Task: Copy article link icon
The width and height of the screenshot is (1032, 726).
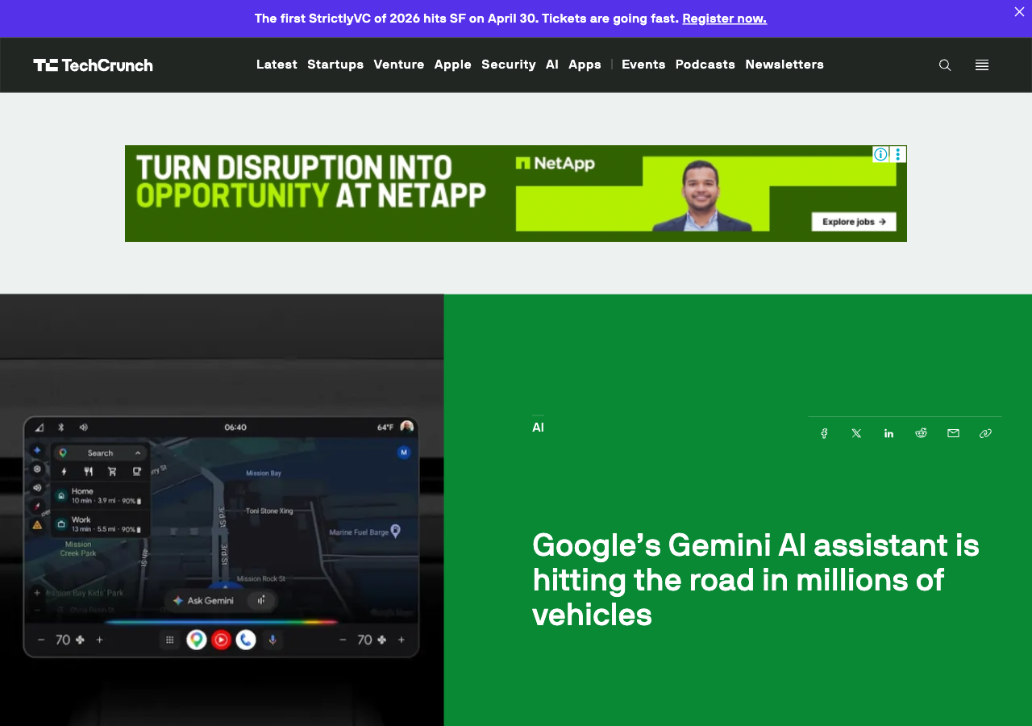Action: tap(985, 433)
